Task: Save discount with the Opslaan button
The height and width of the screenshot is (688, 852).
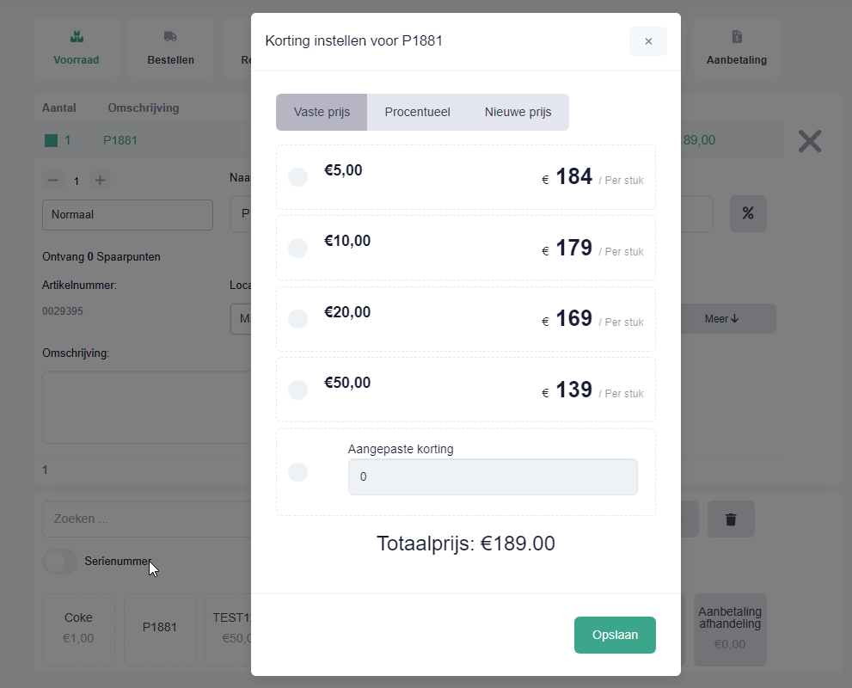Action: coord(615,636)
